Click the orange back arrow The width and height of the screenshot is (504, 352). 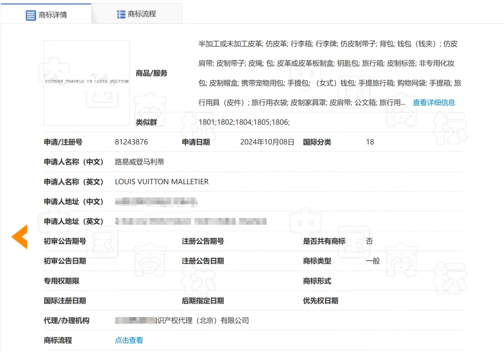[20, 237]
